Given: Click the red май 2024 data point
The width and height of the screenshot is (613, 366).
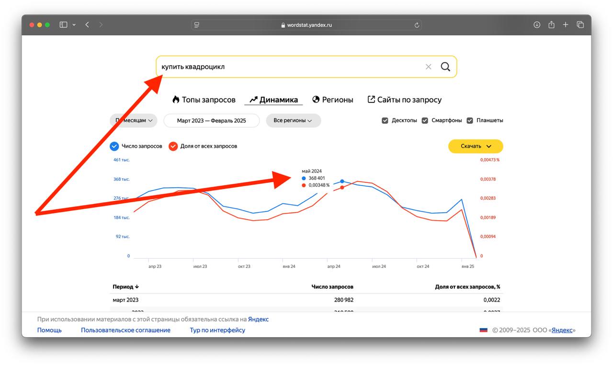Looking at the screenshot, I should pyautogui.click(x=342, y=187).
